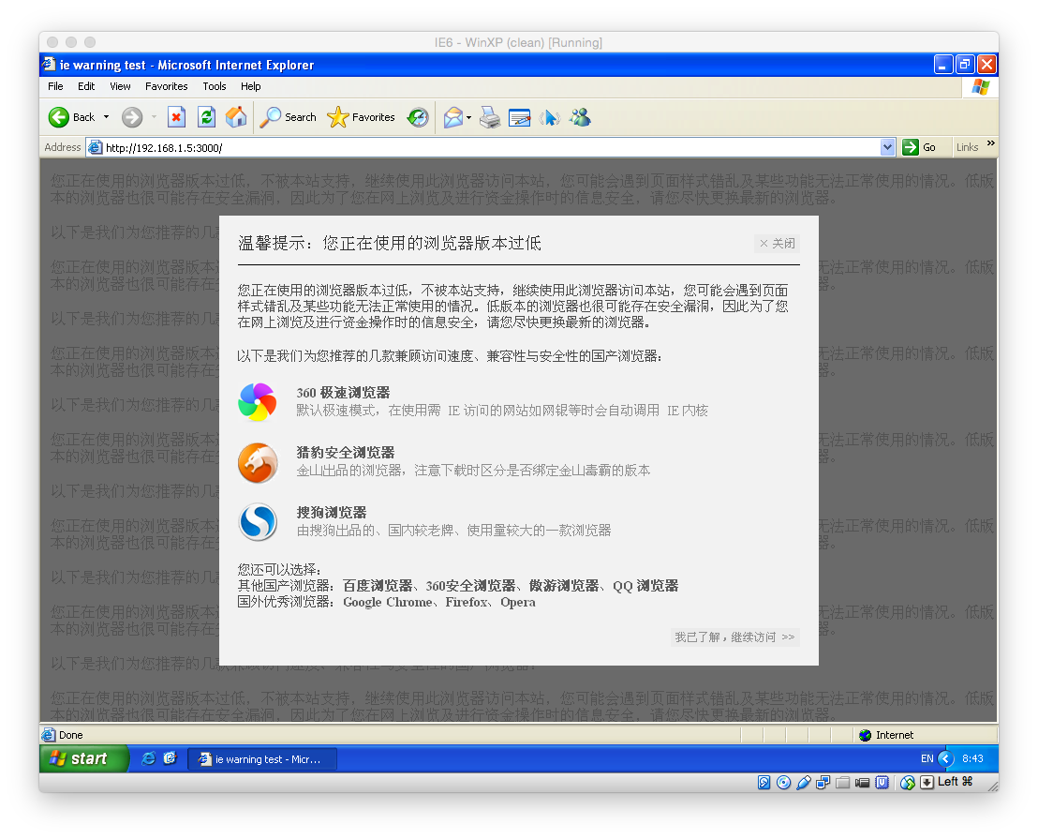1038x839 pixels.
Task: Open the Windows Start menu
Action: pos(84,758)
